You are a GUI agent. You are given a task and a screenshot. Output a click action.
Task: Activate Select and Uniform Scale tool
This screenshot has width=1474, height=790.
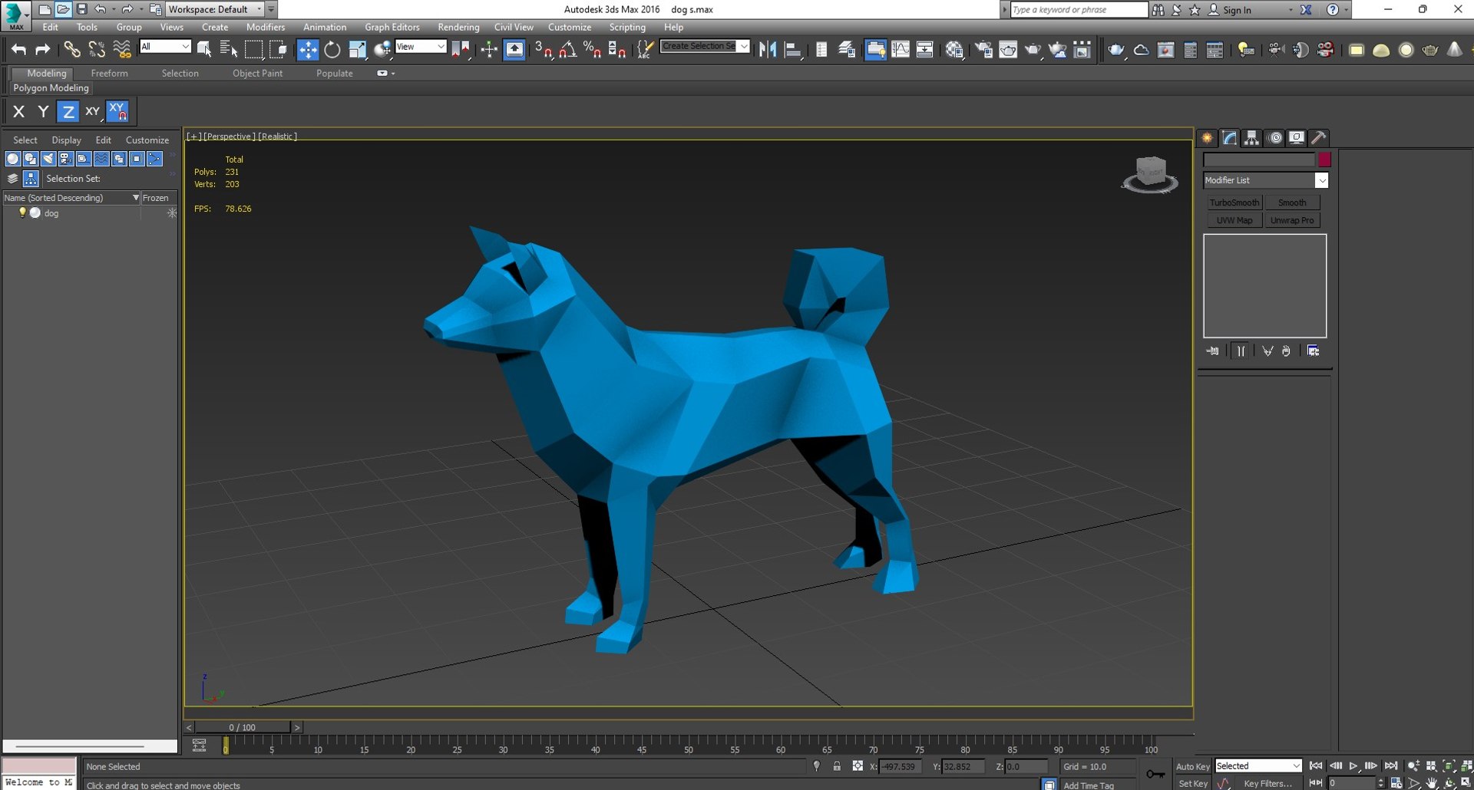click(x=357, y=50)
